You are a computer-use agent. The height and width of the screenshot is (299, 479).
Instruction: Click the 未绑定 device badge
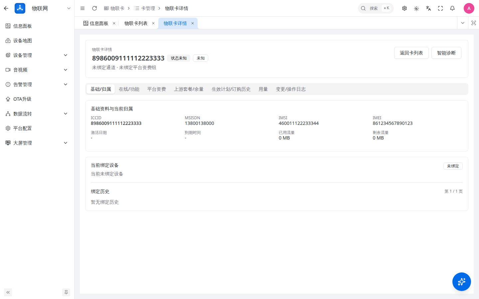click(453, 166)
